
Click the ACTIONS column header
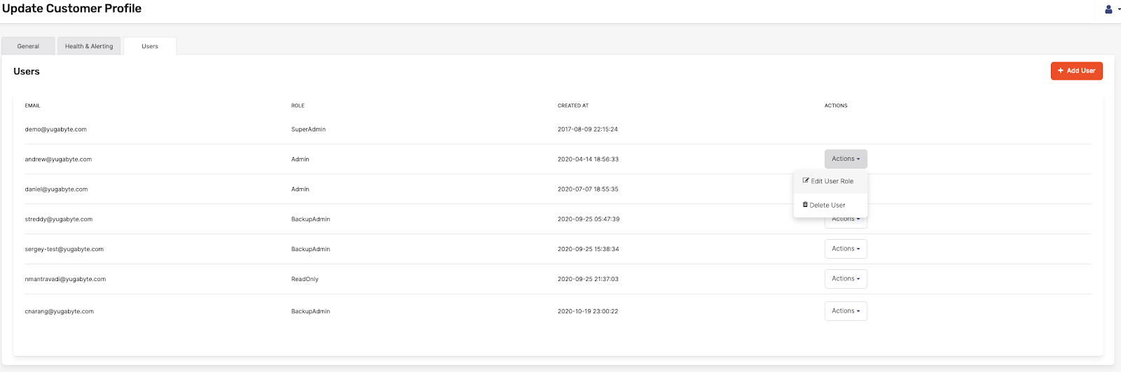tap(836, 106)
